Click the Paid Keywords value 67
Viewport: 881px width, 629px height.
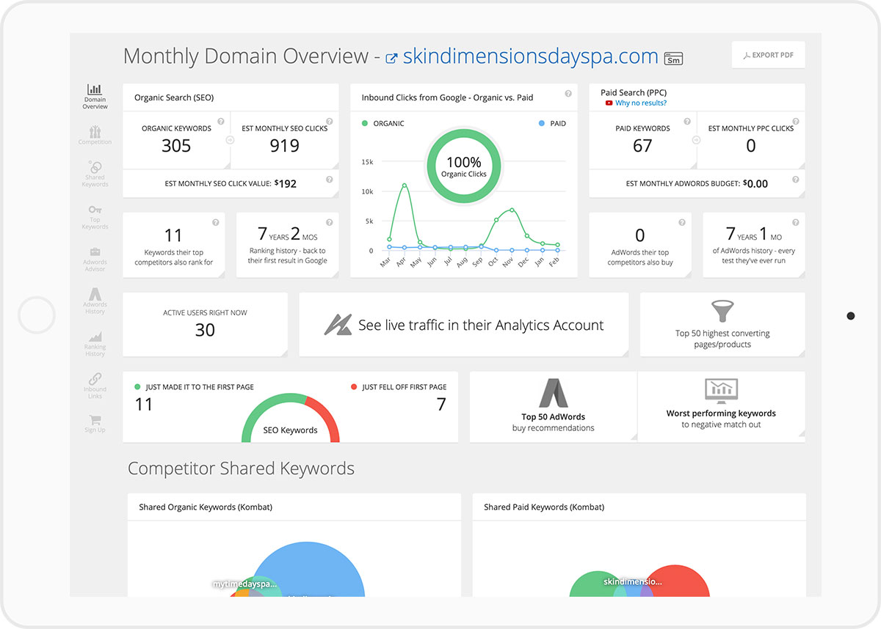click(x=642, y=146)
